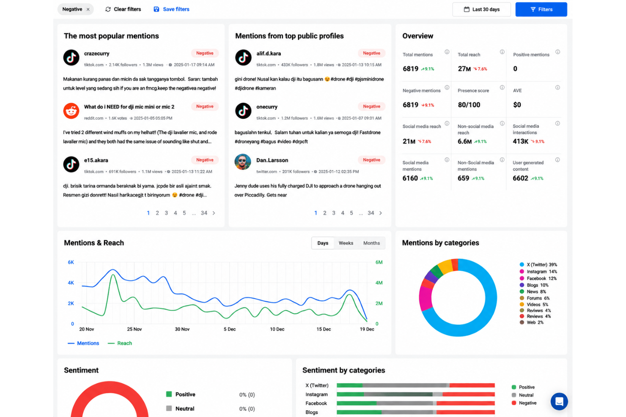Go to page 34 of popular mentions
The image size is (626, 417).
point(204,213)
